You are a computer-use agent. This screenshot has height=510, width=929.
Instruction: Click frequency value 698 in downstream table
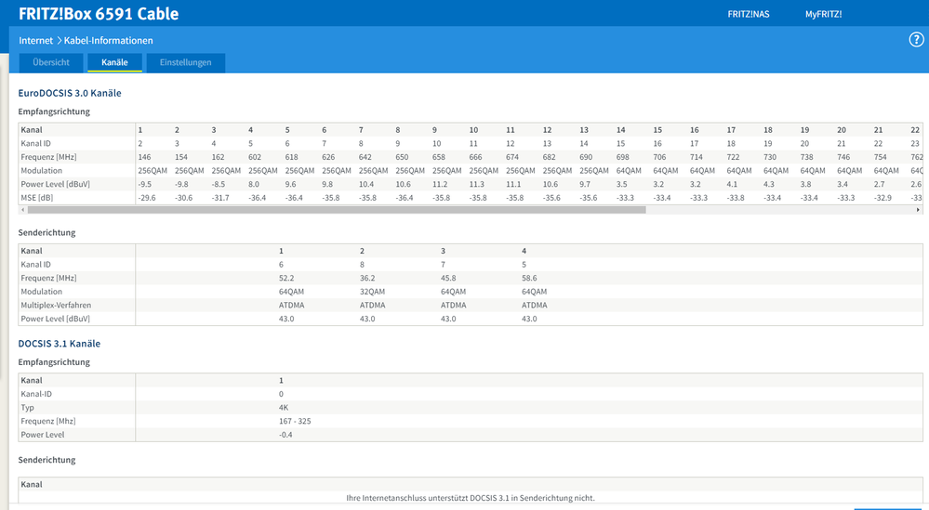pos(623,157)
